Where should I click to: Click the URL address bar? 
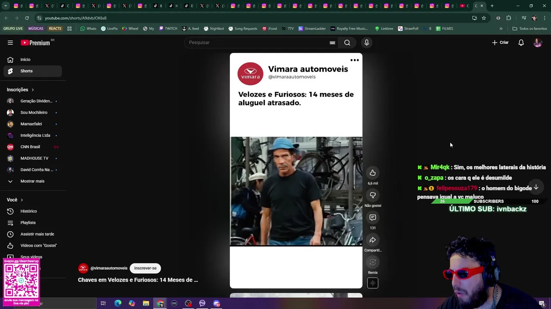click(x=254, y=18)
